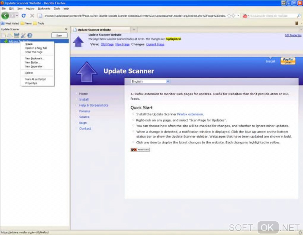Screen dimensions: 303x235
Task: Click the mozdev.org badge image
Action: [140, 150]
